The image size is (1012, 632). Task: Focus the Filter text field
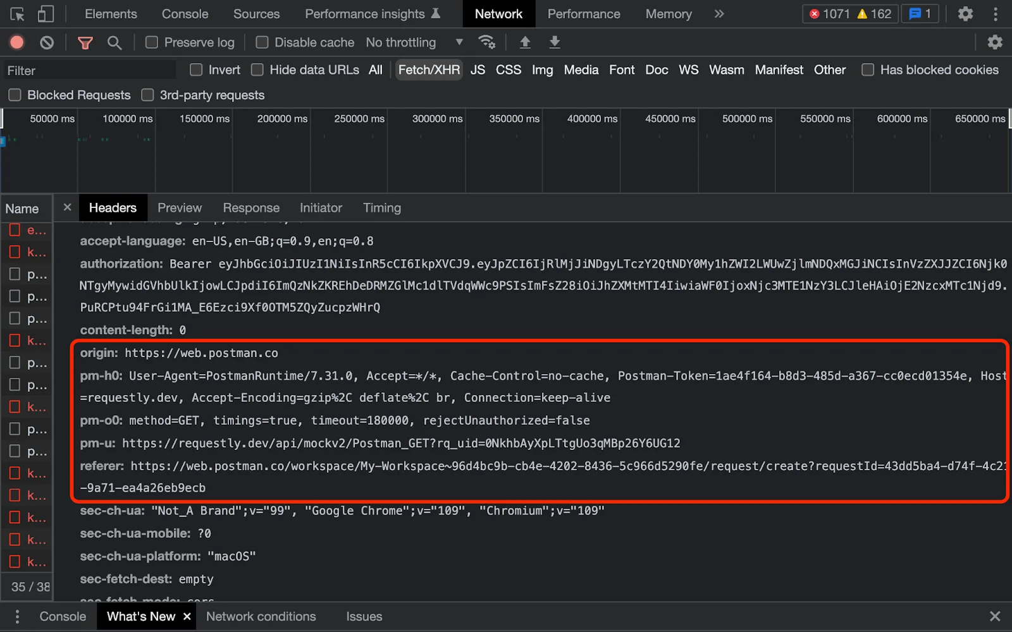pyautogui.click(x=89, y=70)
